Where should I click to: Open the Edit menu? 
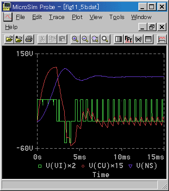pyautogui.click(x=37, y=17)
